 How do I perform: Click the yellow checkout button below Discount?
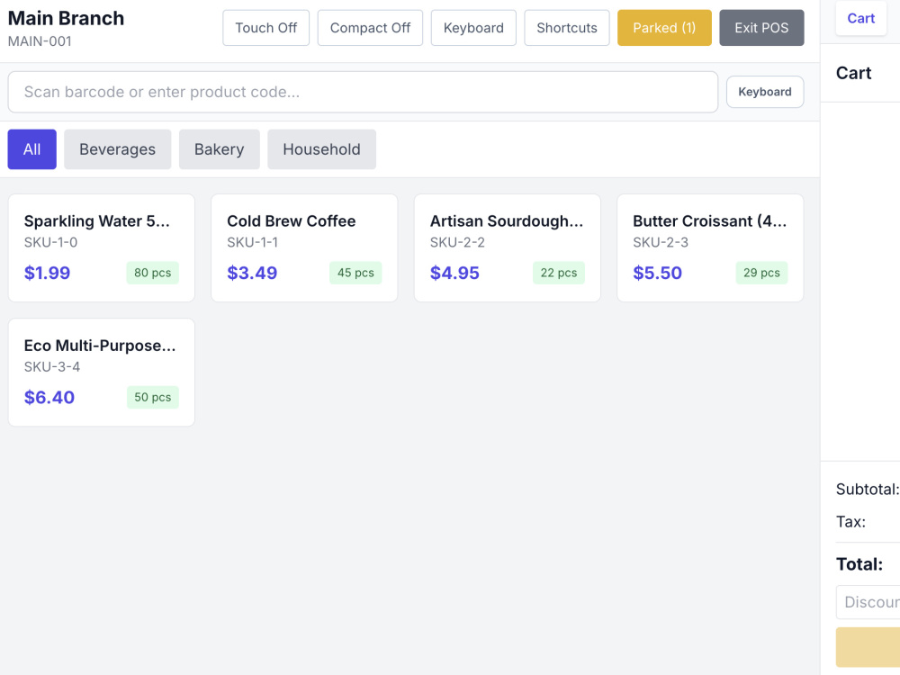(868, 647)
